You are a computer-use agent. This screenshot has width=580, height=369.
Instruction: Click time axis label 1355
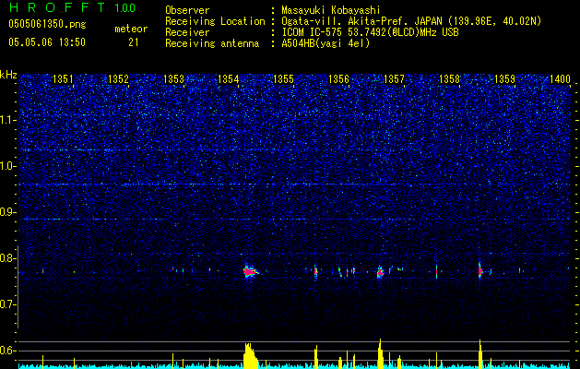click(283, 78)
